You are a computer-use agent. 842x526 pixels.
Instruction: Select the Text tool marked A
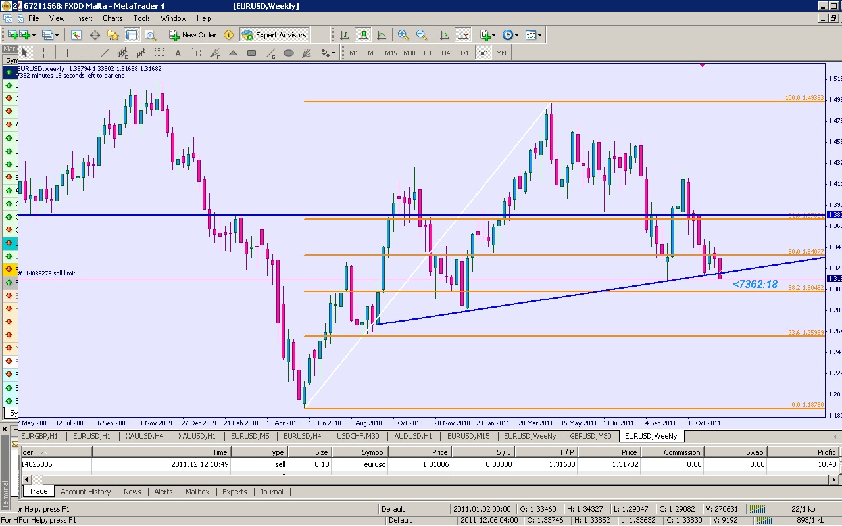coord(178,53)
